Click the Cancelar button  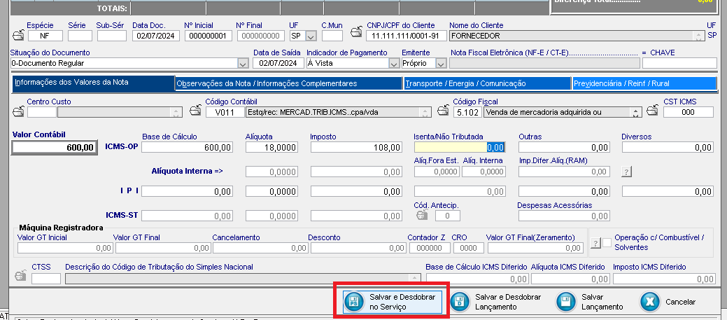670,302
